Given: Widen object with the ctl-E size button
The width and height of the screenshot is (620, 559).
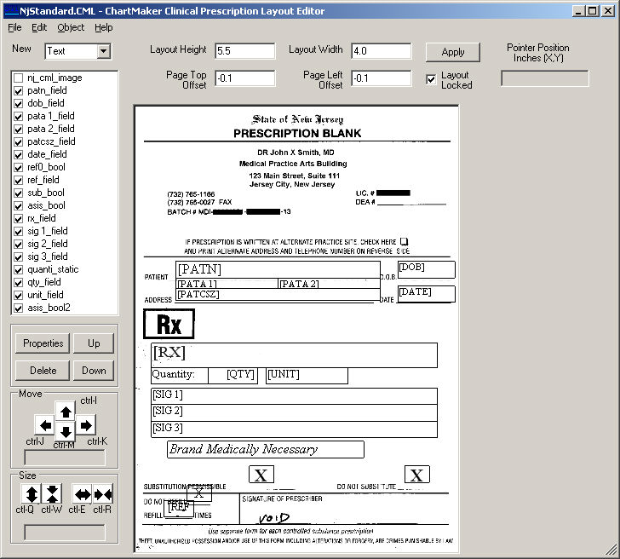Looking at the screenshot, I should coord(83,494).
